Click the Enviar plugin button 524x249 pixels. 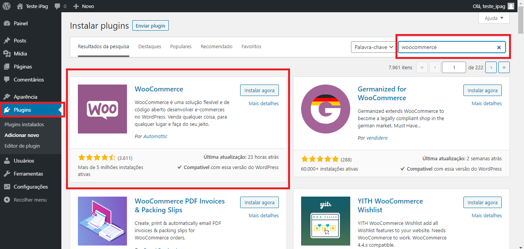pyautogui.click(x=150, y=26)
